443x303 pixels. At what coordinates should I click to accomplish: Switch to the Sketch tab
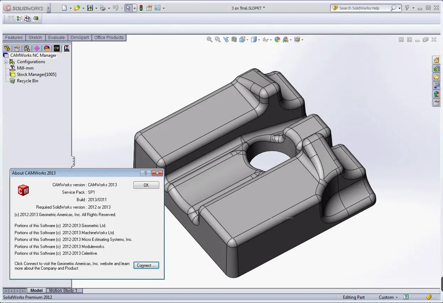coord(35,38)
